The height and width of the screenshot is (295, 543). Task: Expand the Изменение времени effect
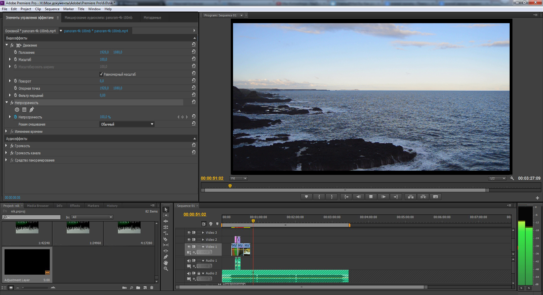click(x=6, y=131)
